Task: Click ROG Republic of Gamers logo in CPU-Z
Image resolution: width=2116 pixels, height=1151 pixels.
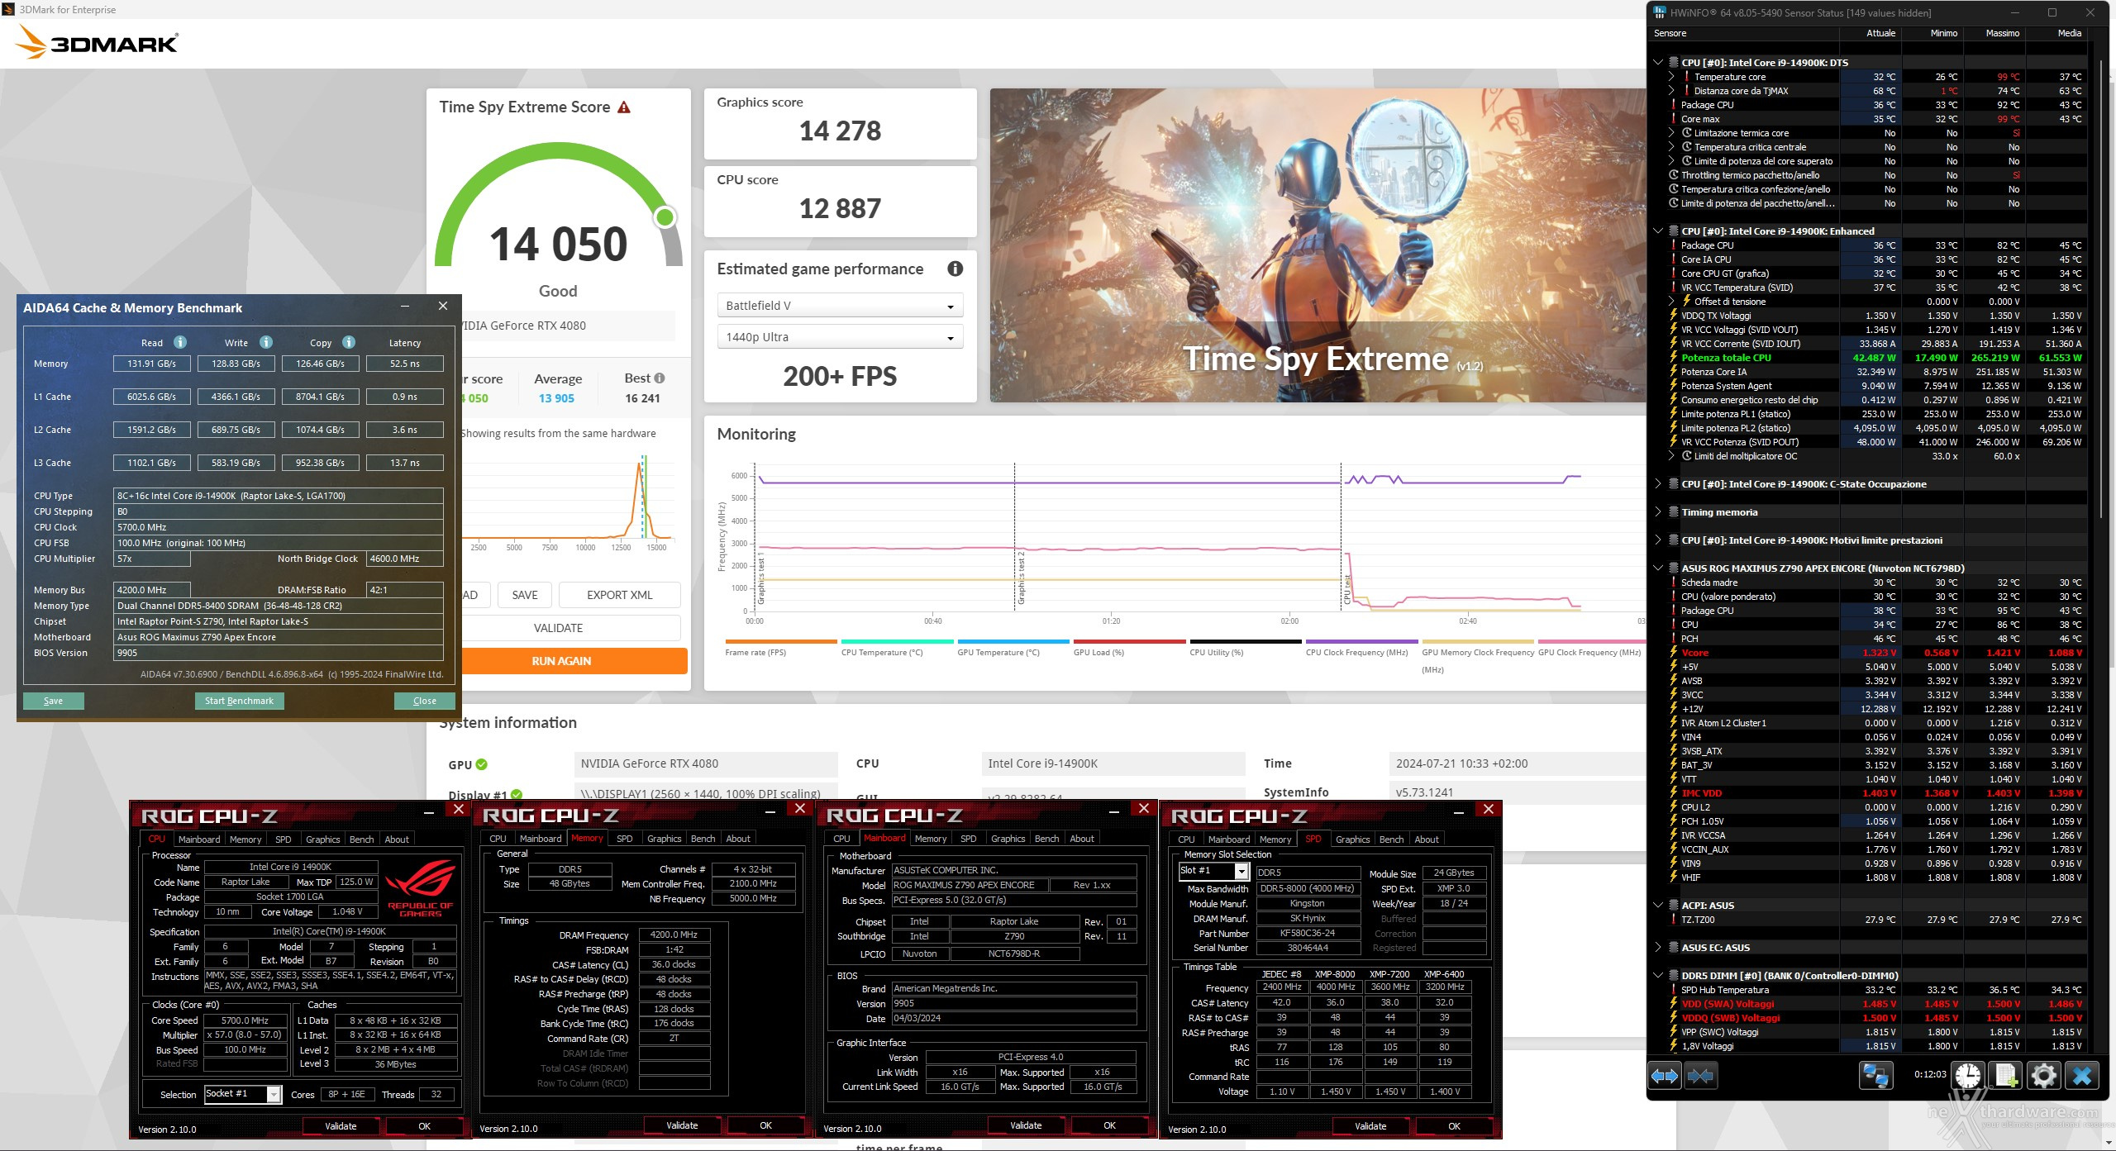Action: tap(421, 888)
